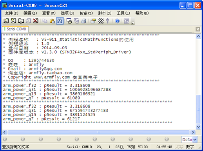
Task: Close the Serial-COM8 tab with X
Action: coord(198,29)
